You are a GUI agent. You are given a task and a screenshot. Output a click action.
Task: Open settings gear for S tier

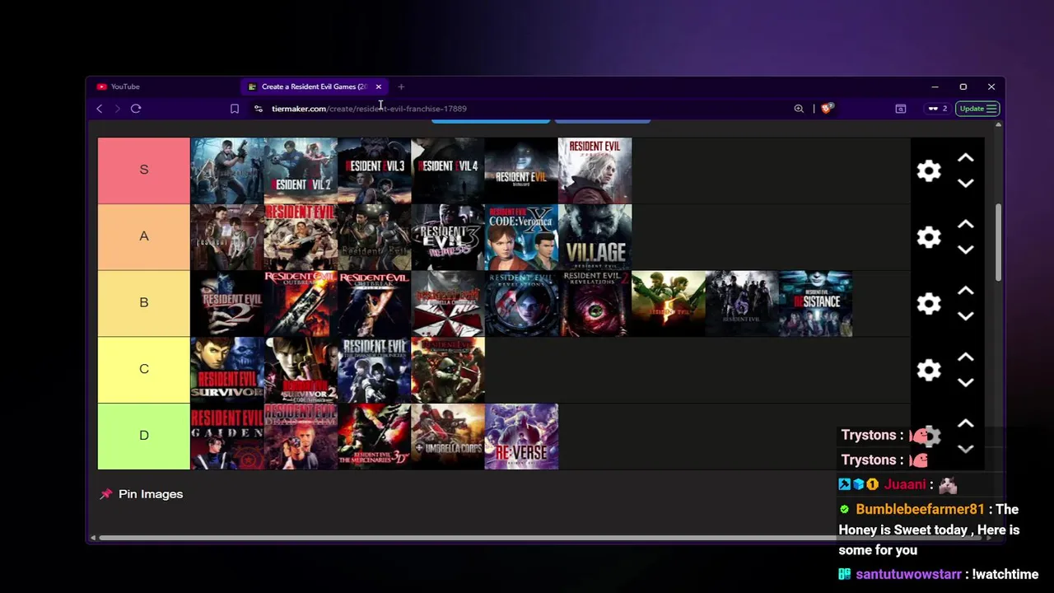929,170
